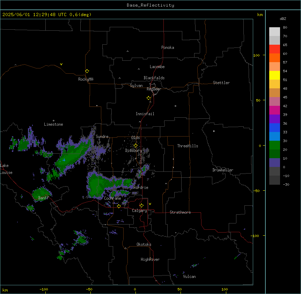The image size is (301, 294).
Task: Click the Drumheller label
Action: click(x=223, y=170)
